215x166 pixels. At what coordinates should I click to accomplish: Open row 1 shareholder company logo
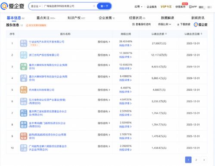pos(24,43)
